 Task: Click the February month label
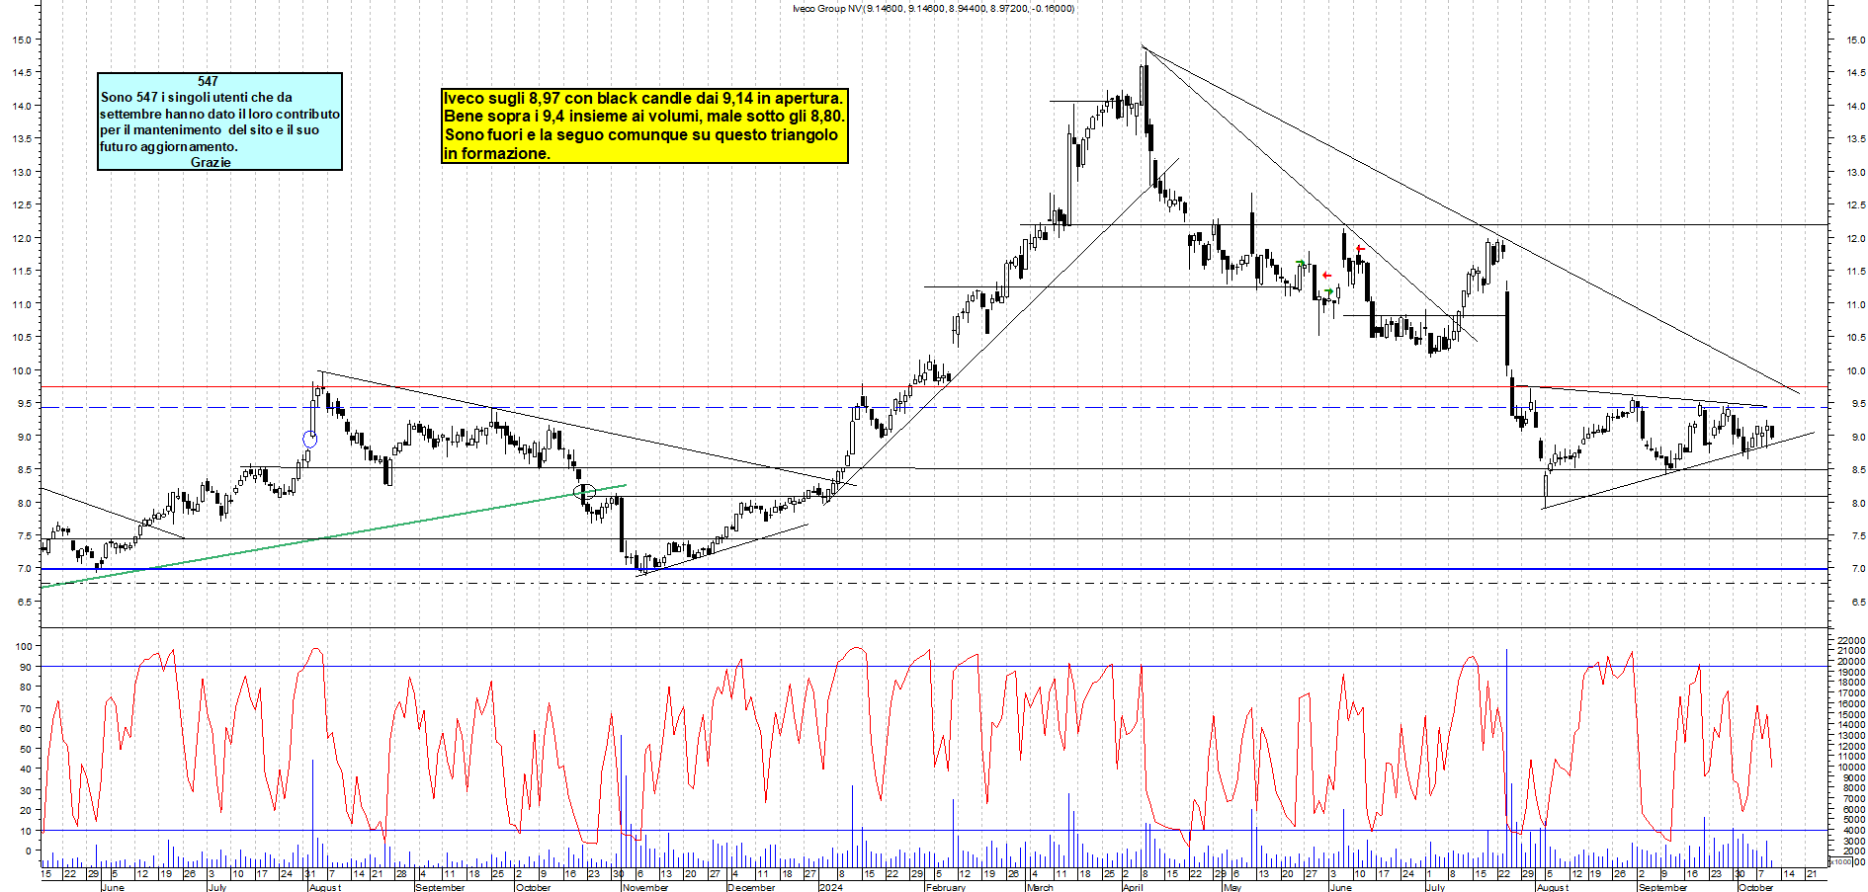(x=946, y=887)
